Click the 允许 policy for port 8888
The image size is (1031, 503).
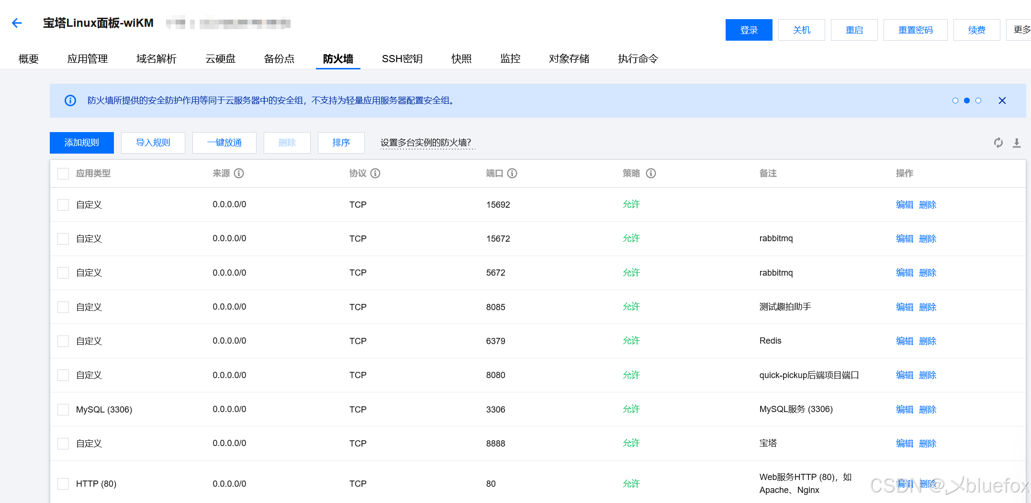[x=631, y=443]
